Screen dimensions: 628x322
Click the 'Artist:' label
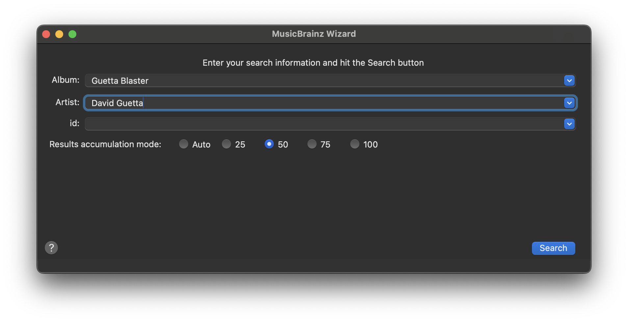click(67, 102)
